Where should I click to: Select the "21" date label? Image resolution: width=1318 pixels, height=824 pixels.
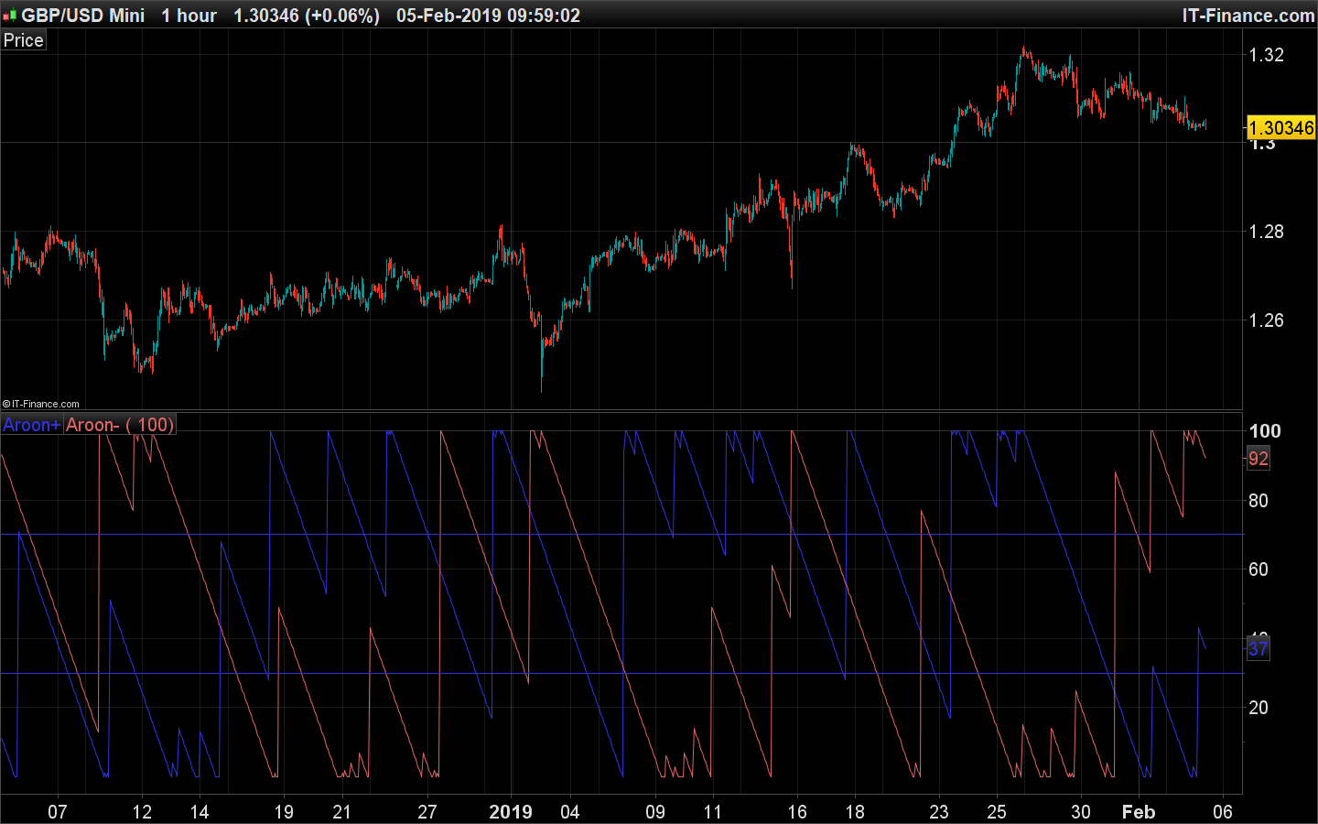pyautogui.click(x=341, y=812)
